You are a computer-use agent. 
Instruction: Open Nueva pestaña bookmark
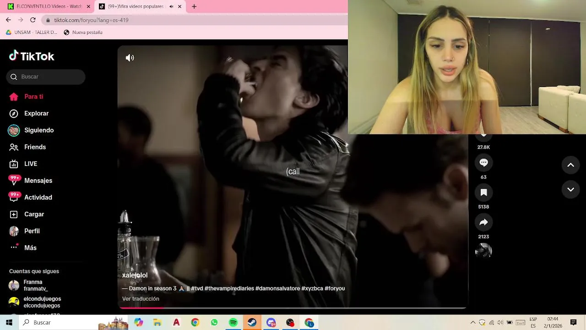pyautogui.click(x=83, y=33)
